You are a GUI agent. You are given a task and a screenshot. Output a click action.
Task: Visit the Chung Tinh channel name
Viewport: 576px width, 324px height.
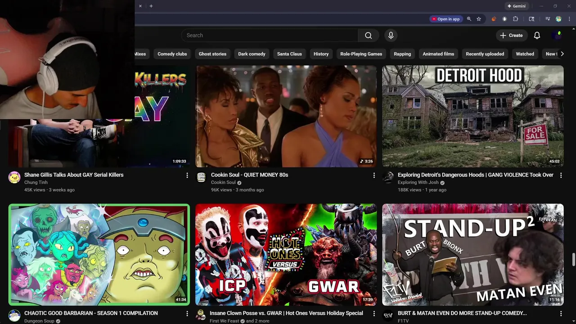tap(36, 182)
